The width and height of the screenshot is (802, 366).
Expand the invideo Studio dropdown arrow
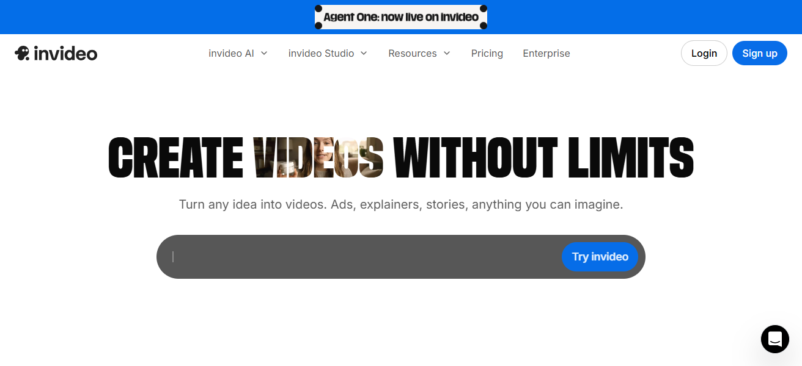coord(364,53)
